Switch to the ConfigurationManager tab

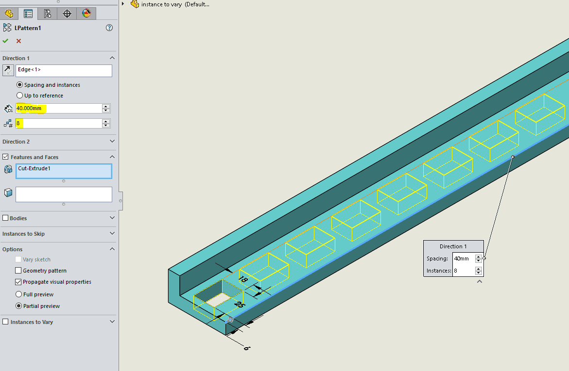(48, 14)
